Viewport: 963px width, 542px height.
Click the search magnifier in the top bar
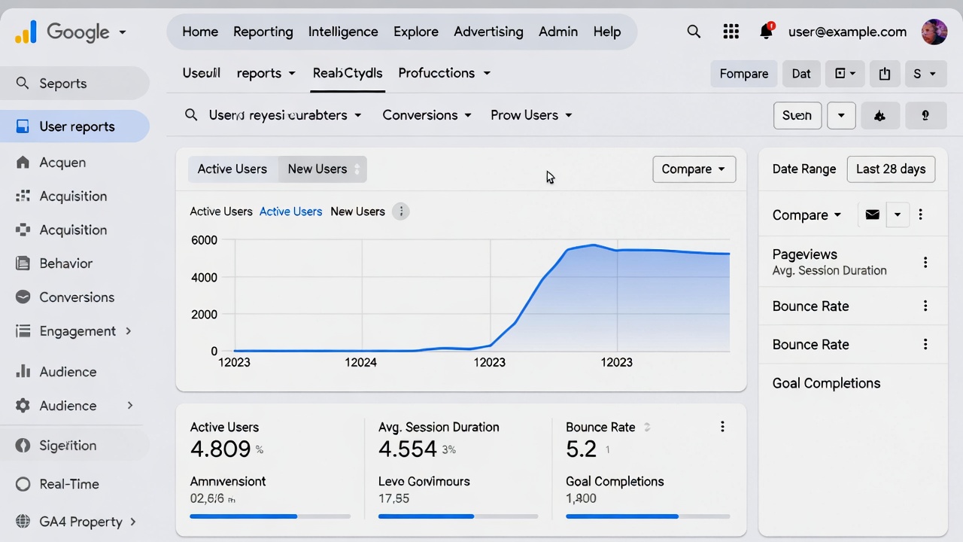pos(694,31)
